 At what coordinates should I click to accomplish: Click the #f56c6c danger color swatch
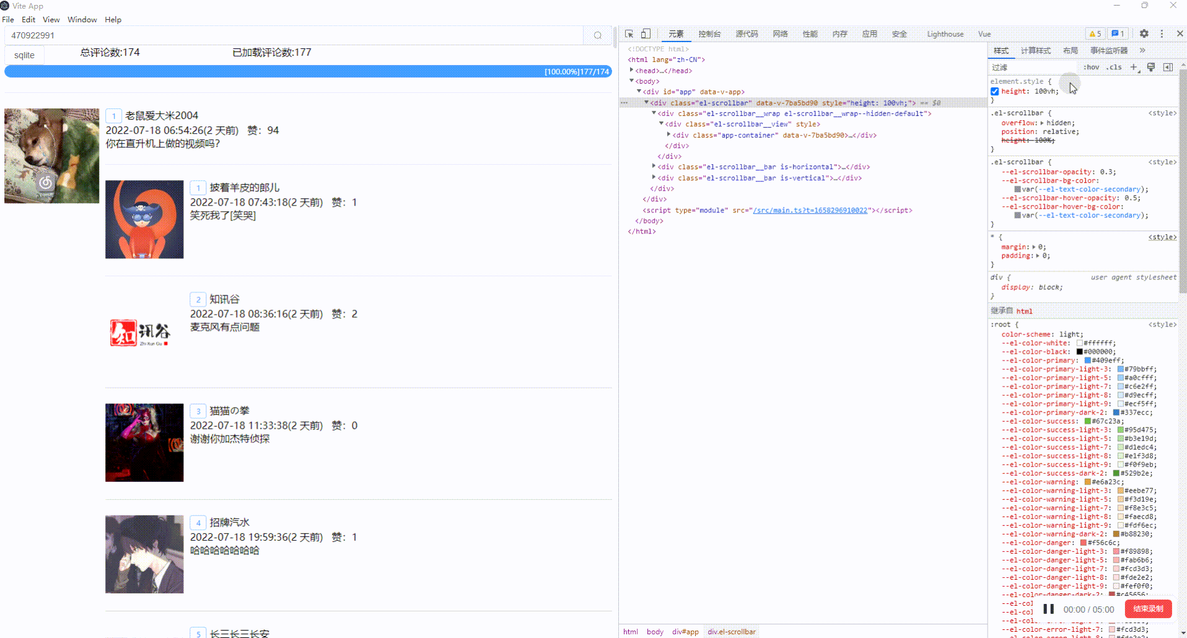(1084, 543)
